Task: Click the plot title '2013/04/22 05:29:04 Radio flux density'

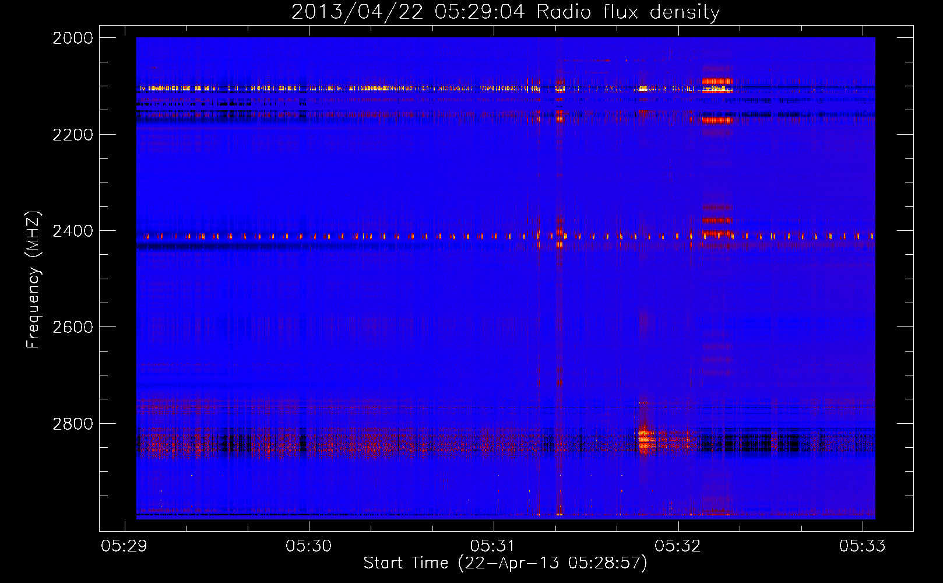Action: (506, 12)
